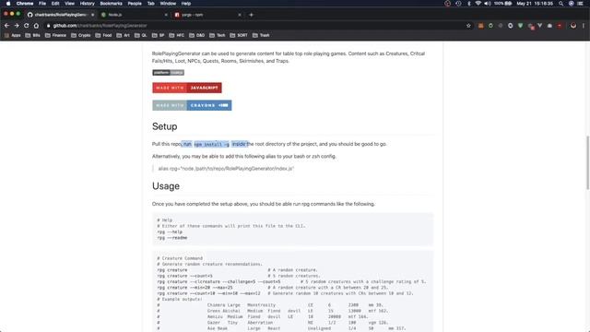The image size is (590, 332).
Task: Click the highlighted npm install -g code
Action: pyautogui.click(x=211, y=144)
